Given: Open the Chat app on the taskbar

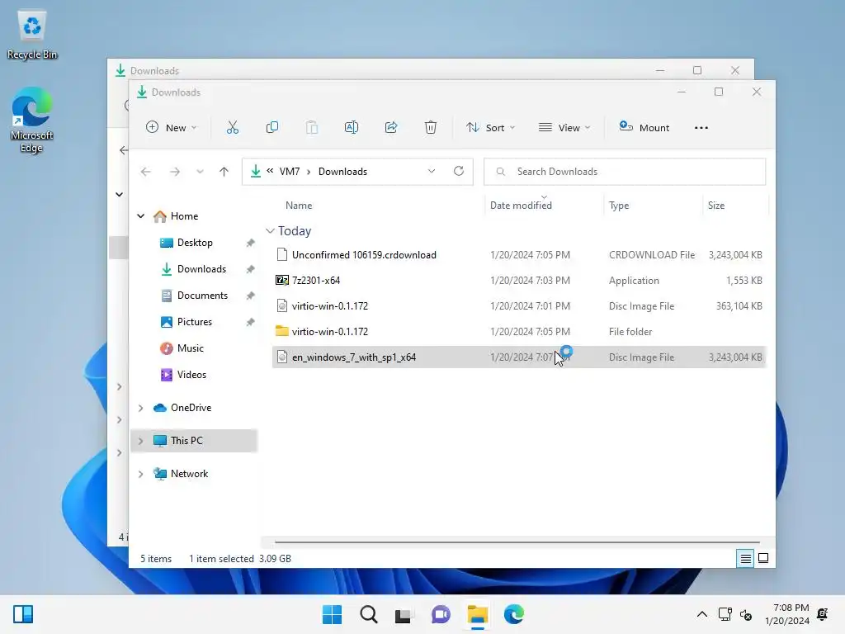Looking at the screenshot, I should click(441, 614).
